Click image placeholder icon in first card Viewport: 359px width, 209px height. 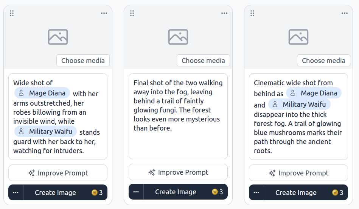click(x=58, y=37)
